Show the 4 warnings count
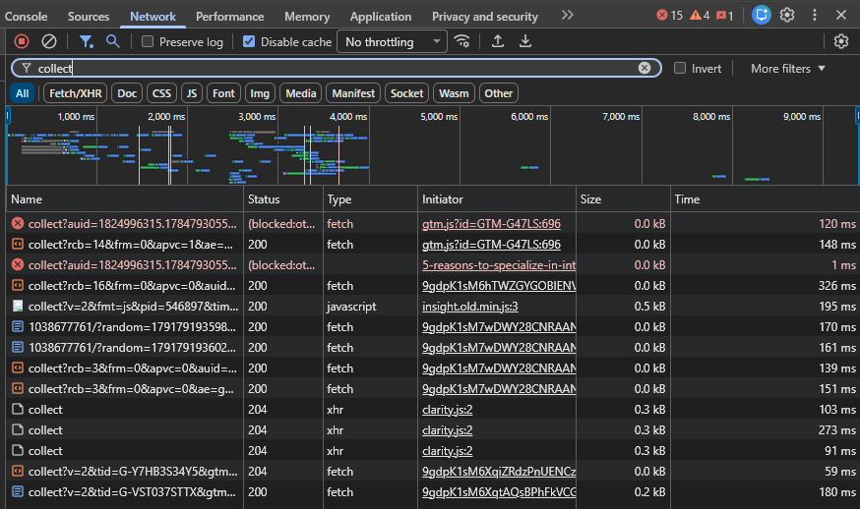 [700, 16]
